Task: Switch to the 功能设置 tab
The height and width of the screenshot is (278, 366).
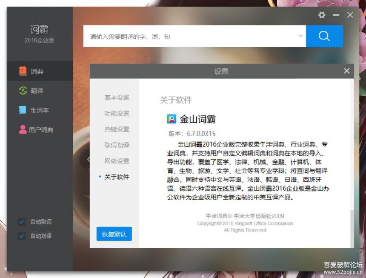Action: point(117,114)
